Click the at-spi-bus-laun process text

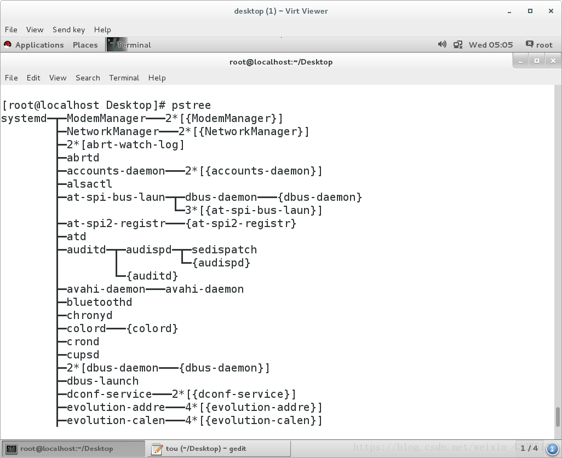116,198
